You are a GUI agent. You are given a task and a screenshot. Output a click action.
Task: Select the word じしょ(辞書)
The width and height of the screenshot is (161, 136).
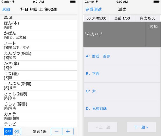[39, 106]
